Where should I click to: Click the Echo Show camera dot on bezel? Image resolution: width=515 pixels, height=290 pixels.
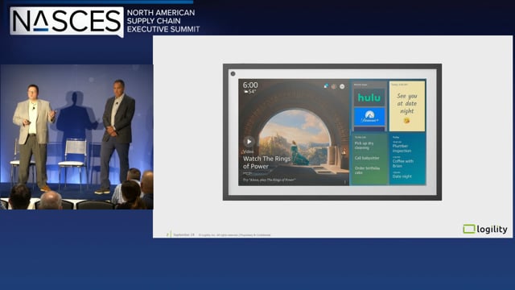233,73
